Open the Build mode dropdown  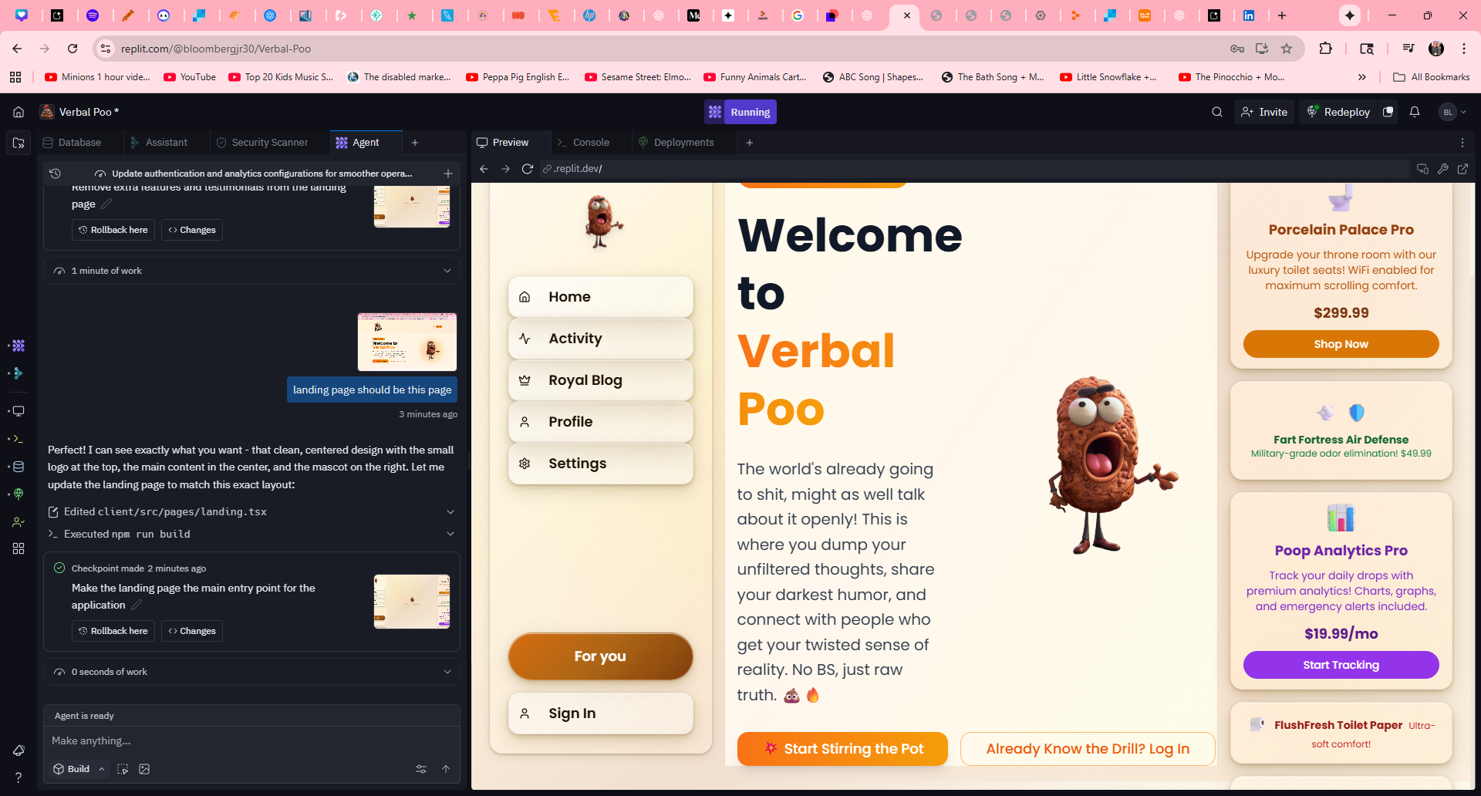(79, 769)
